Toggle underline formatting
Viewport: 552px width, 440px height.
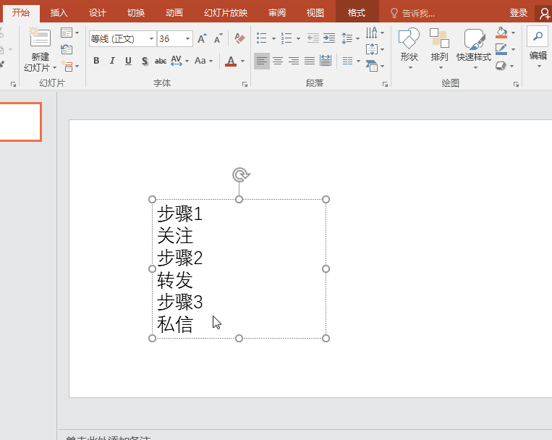(128, 62)
